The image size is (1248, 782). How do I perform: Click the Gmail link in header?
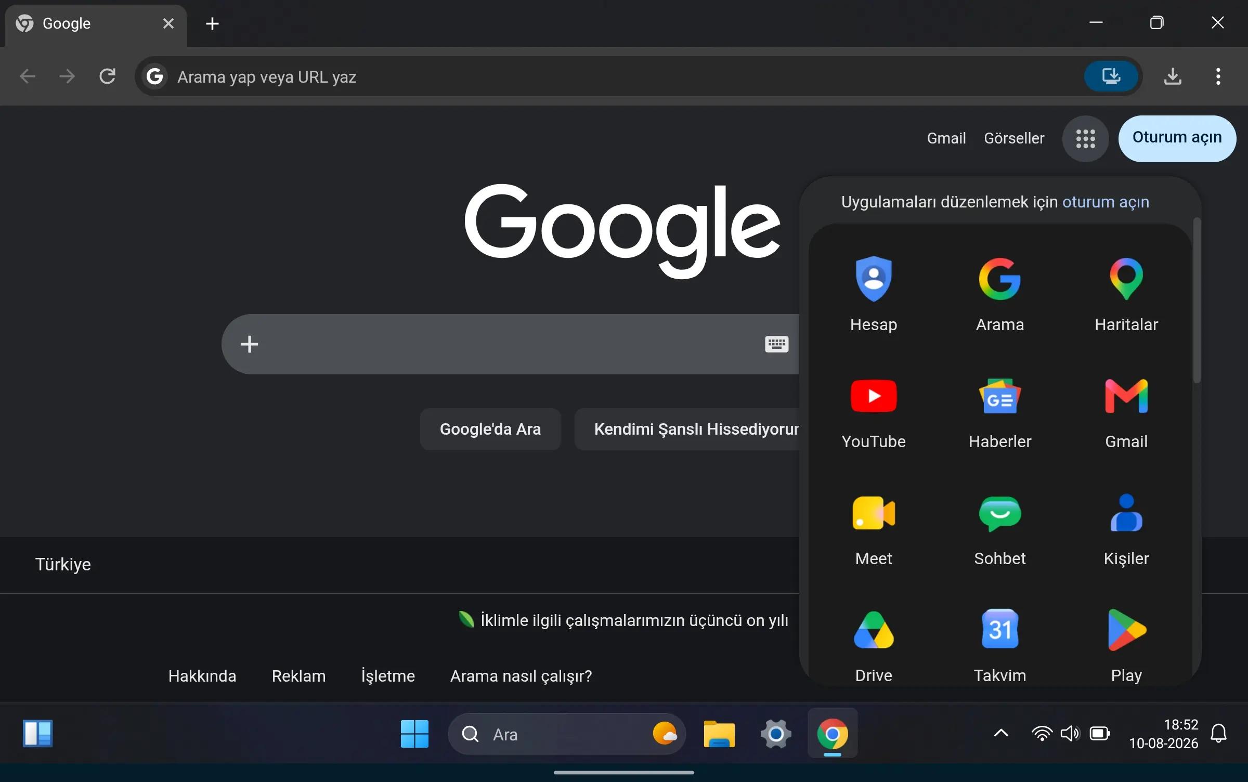[946, 138]
